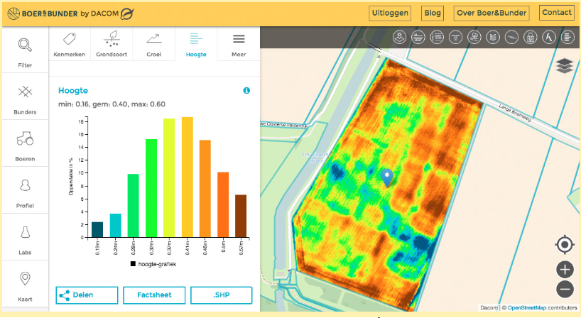This screenshot has height=318, width=581.
Task: Open the Over Boer&Bunder page
Action: 492,13
